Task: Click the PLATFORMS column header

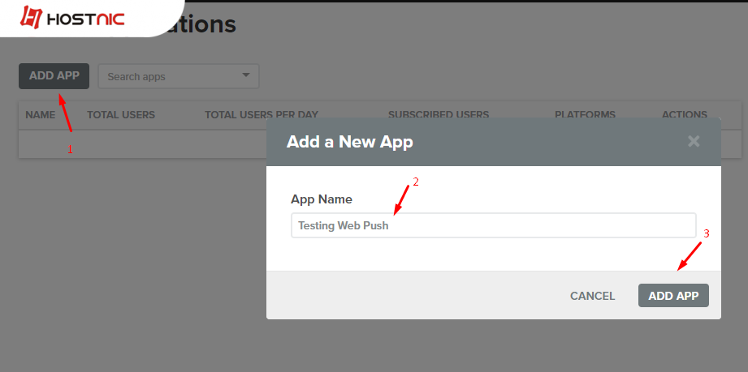Action: tap(585, 115)
